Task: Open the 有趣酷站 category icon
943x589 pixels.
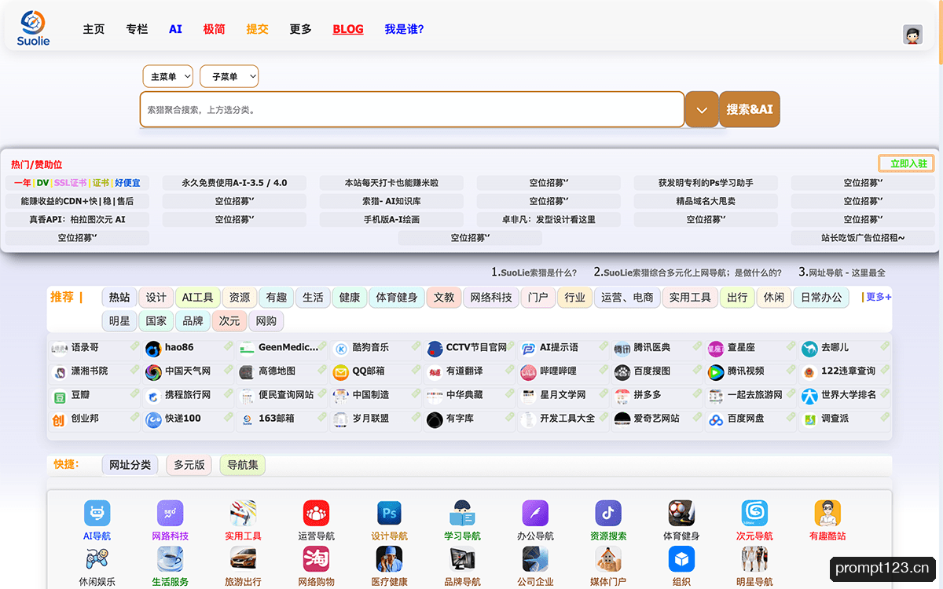Action: [827, 514]
